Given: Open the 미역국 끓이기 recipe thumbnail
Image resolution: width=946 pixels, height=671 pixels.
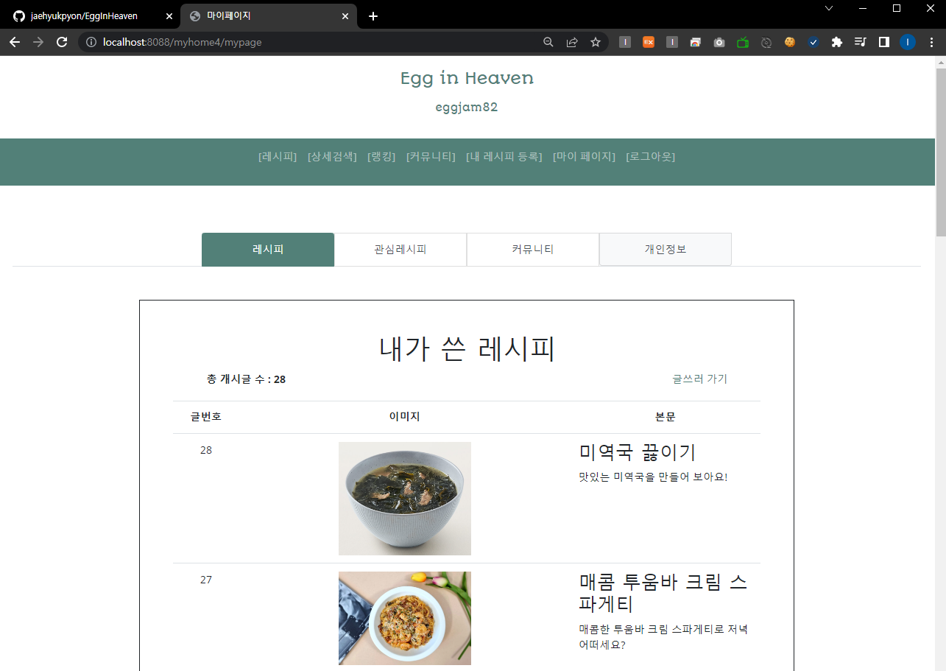Looking at the screenshot, I should [404, 498].
